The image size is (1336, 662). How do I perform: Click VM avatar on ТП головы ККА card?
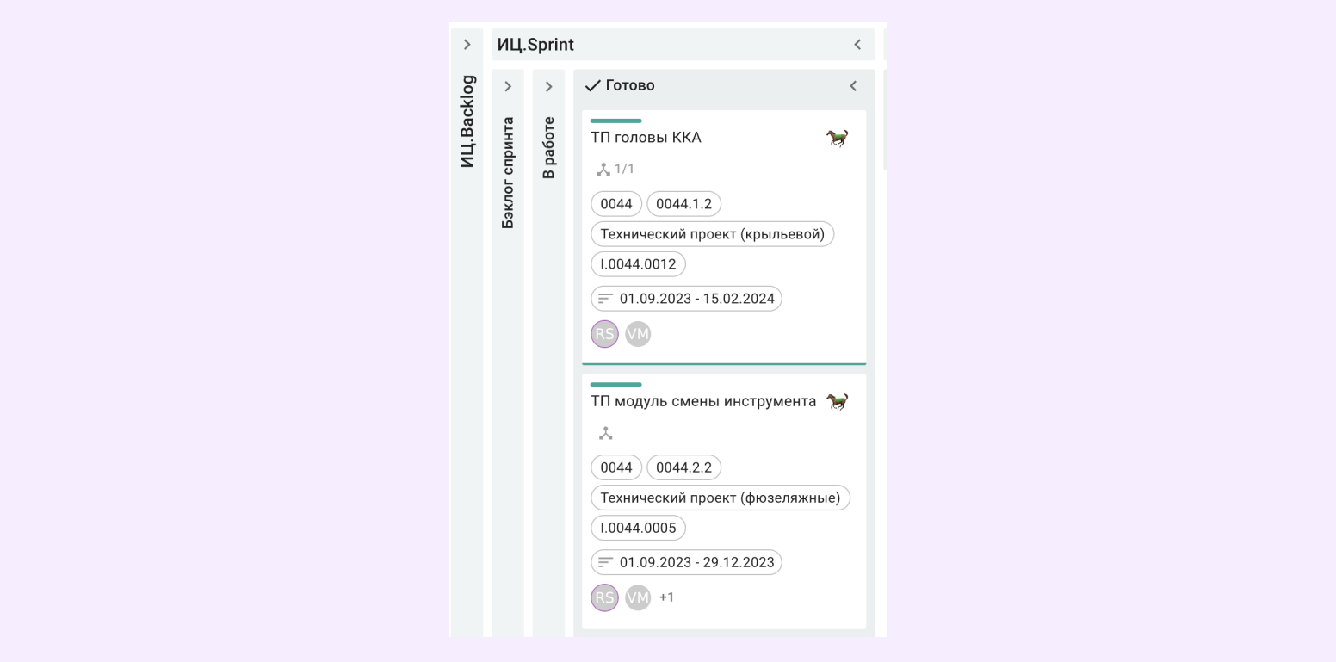(x=638, y=334)
